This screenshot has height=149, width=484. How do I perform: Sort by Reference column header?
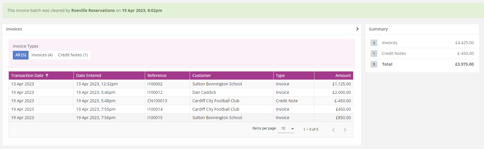point(157,76)
